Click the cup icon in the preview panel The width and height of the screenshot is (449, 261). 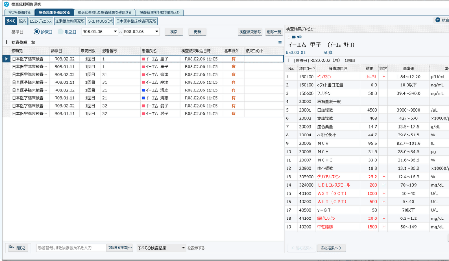click(x=294, y=37)
